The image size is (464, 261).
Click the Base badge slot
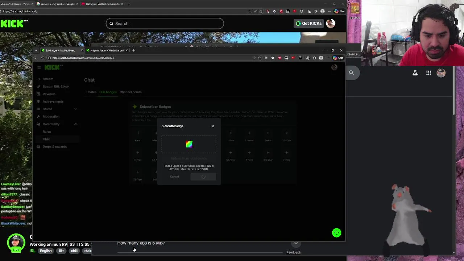(x=138, y=133)
